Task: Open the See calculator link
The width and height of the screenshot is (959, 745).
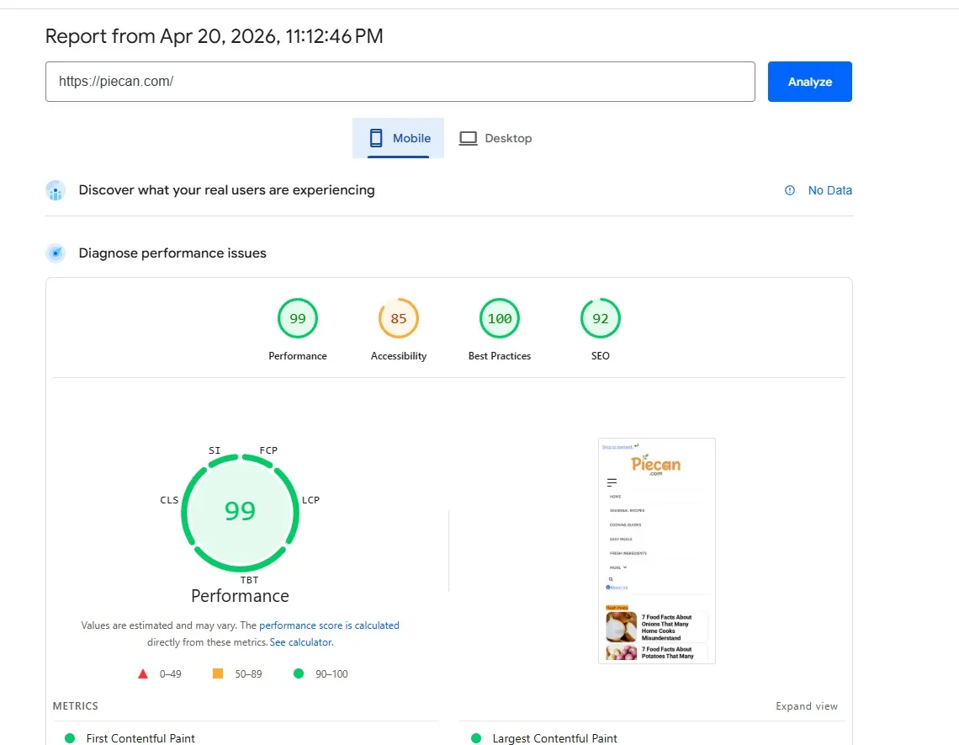Action: pos(300,642)
